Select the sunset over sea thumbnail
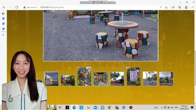The image size is (196, 110). click(51, 79)
